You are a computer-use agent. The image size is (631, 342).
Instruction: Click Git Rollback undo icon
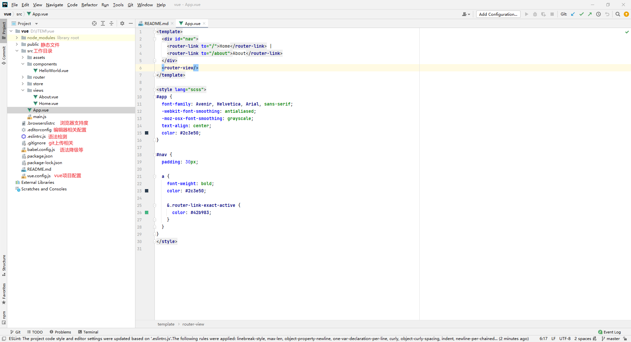point(607,14)
